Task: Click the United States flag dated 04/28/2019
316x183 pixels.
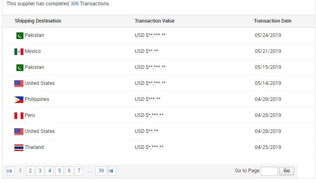Action: point(18,132)
